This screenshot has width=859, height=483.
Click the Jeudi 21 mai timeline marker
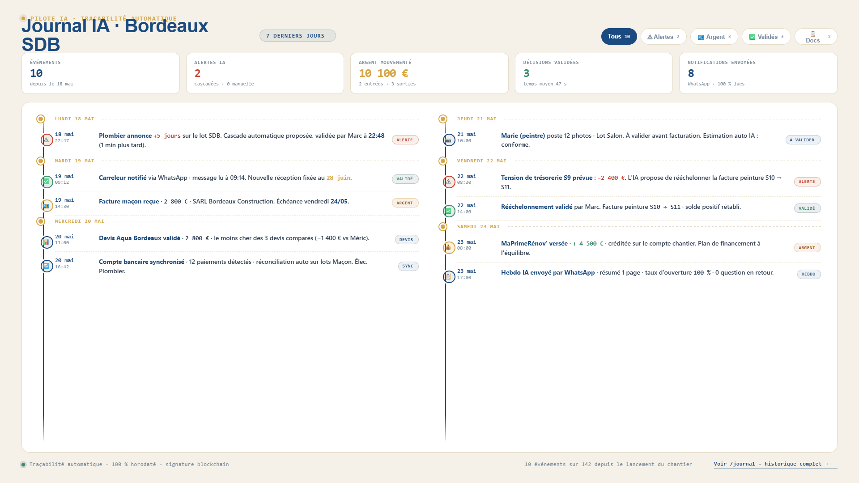pyautogui.click(x=443, y=119)
